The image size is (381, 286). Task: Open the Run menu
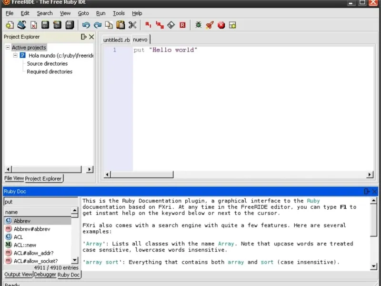(x=100, y=13)
